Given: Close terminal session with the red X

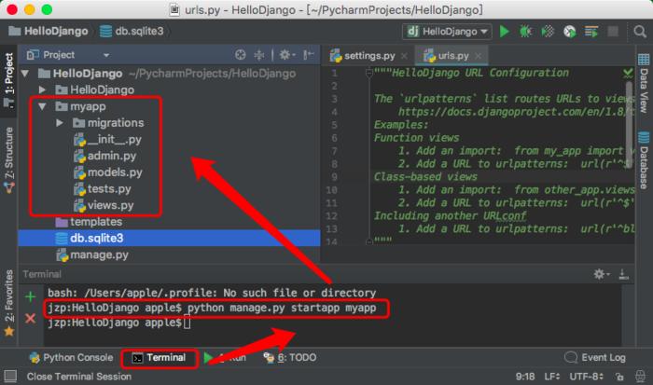Looking at the screenshot, I should tap(31, 319).
